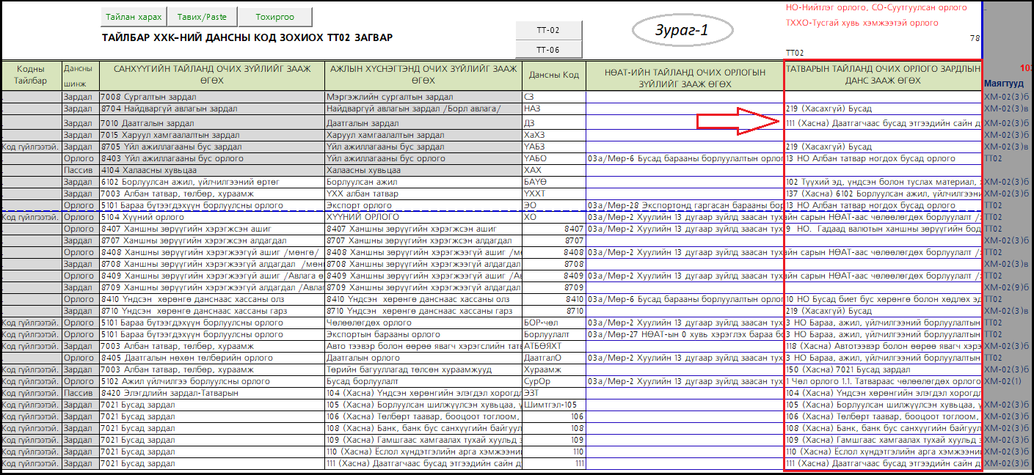
Task: Select the Зураг-1 oval shape
Action: (x=682, y=31)
